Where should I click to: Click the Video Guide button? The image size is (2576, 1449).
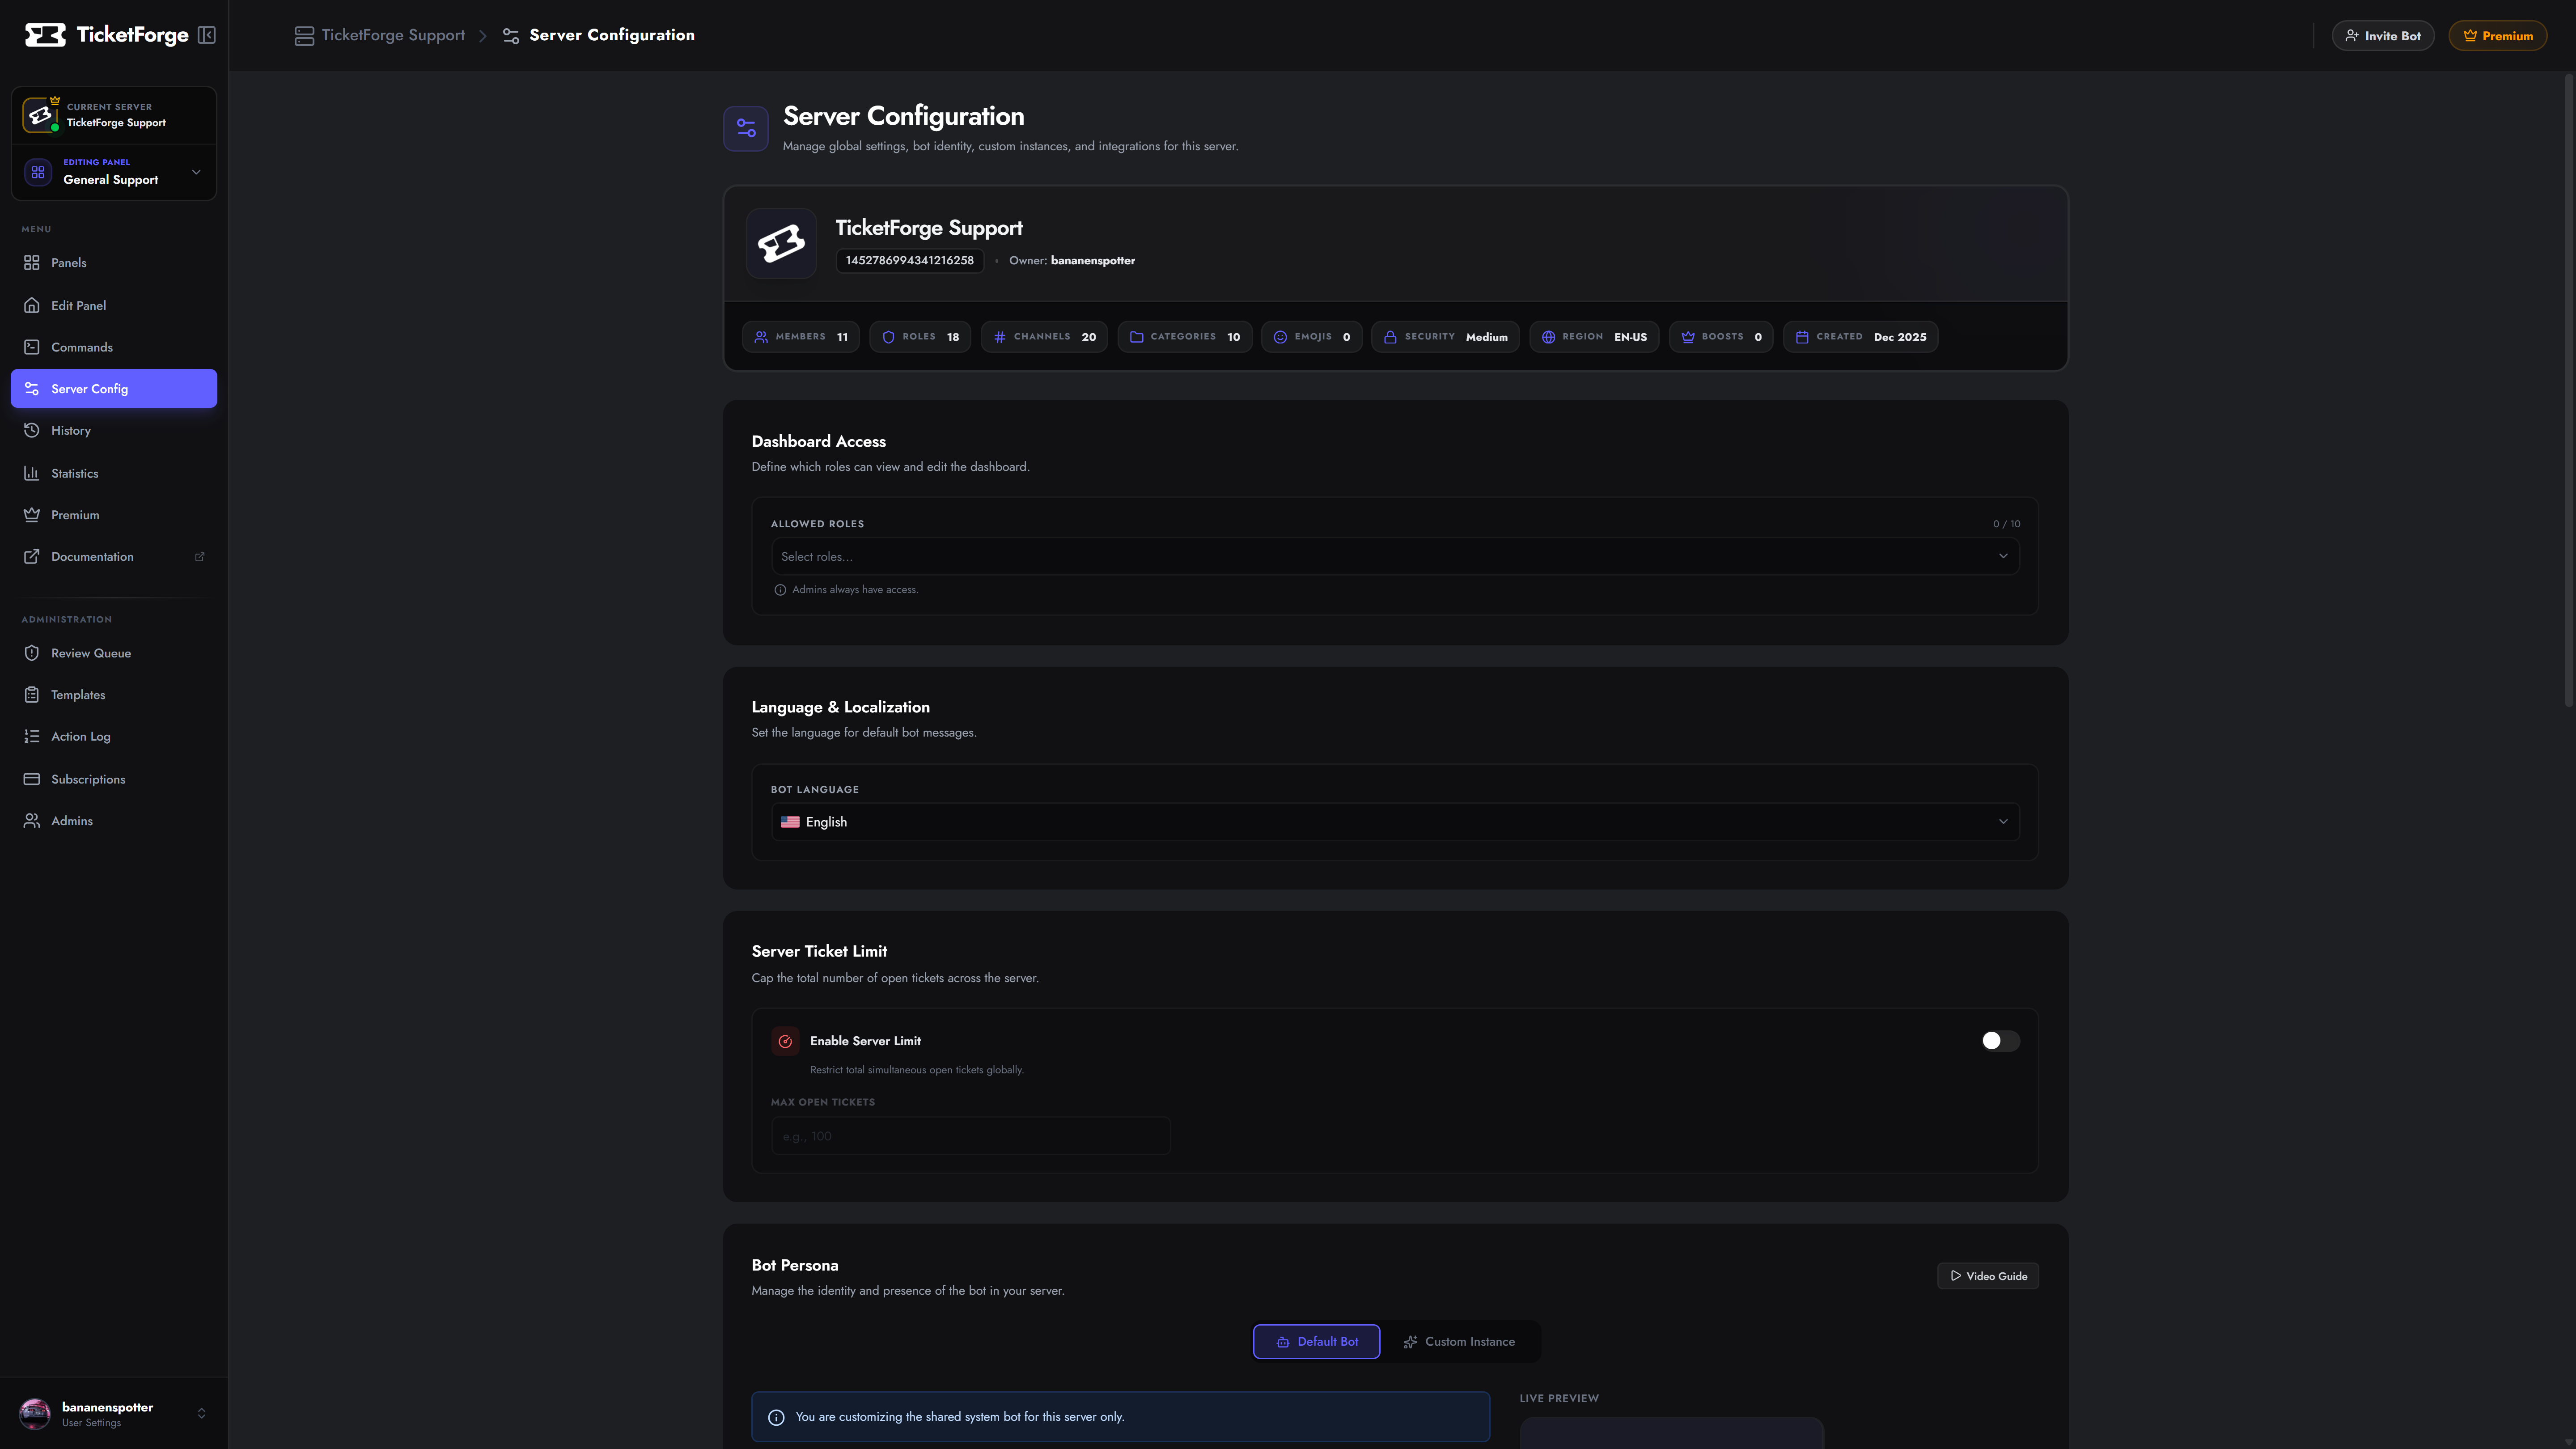coord(1988,1276)
